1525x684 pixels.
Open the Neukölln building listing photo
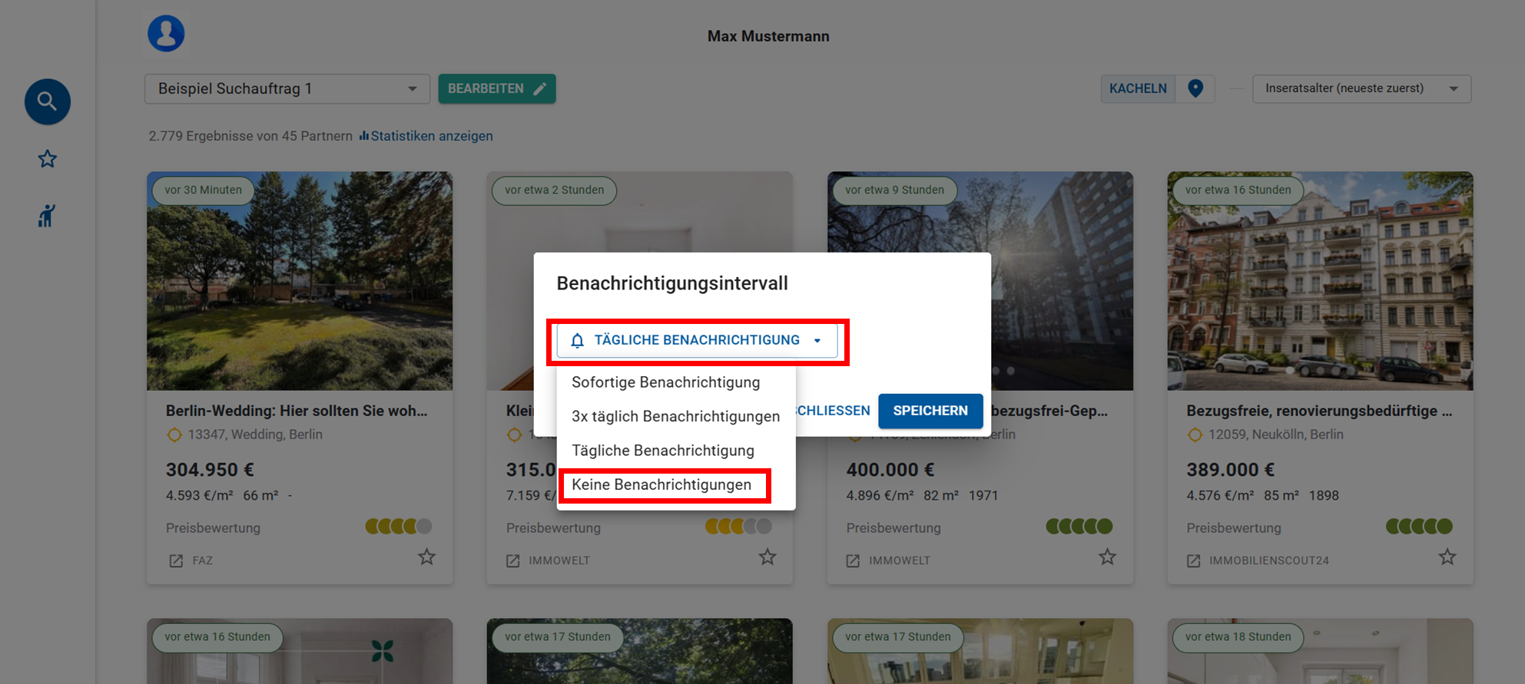point(1319,281)
